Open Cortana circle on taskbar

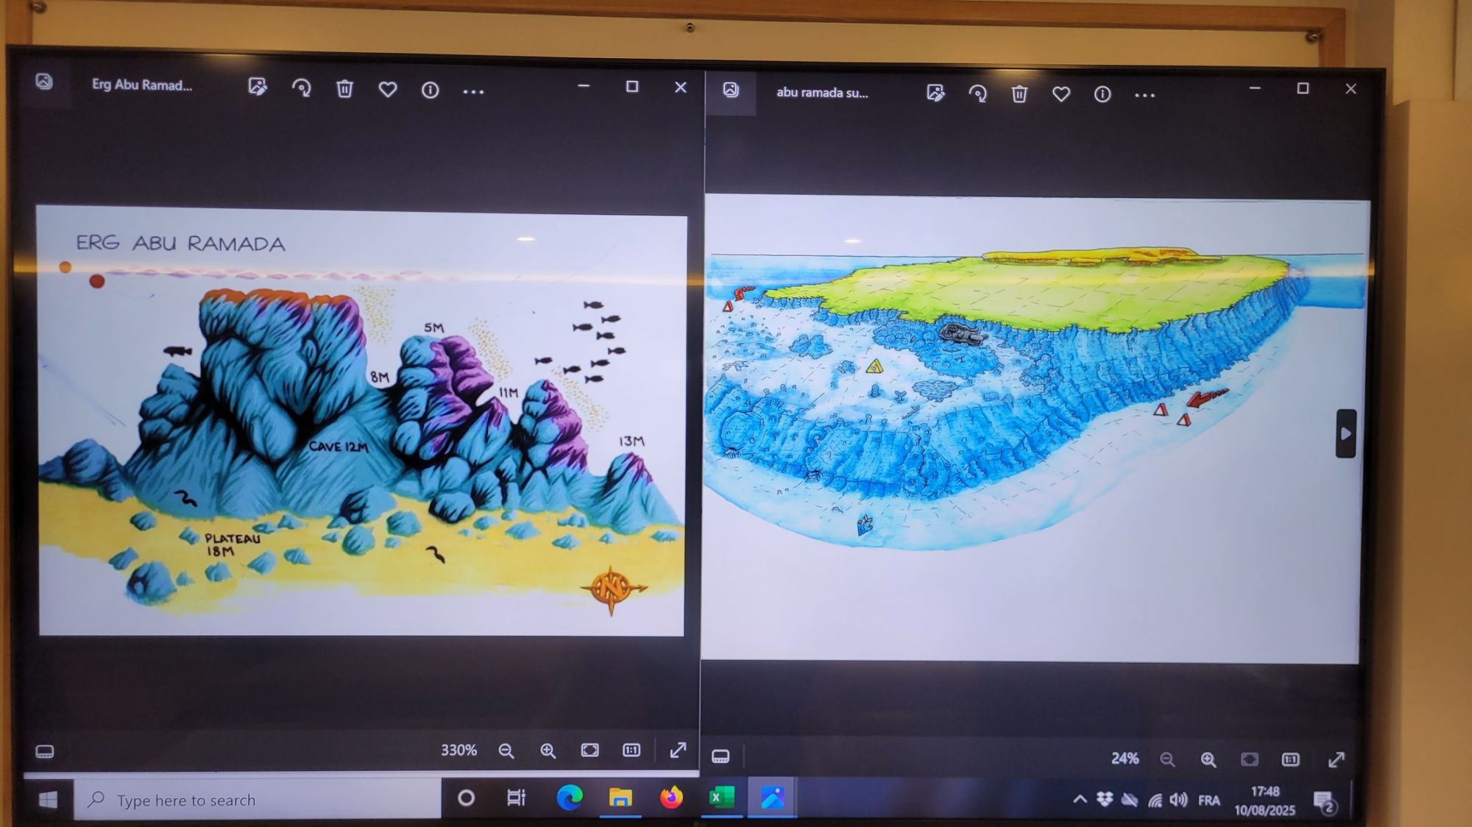[466, 798]
